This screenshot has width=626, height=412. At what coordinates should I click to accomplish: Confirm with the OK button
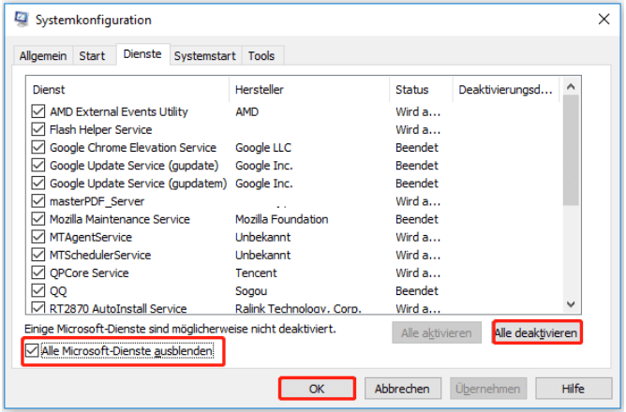point(316,388)
